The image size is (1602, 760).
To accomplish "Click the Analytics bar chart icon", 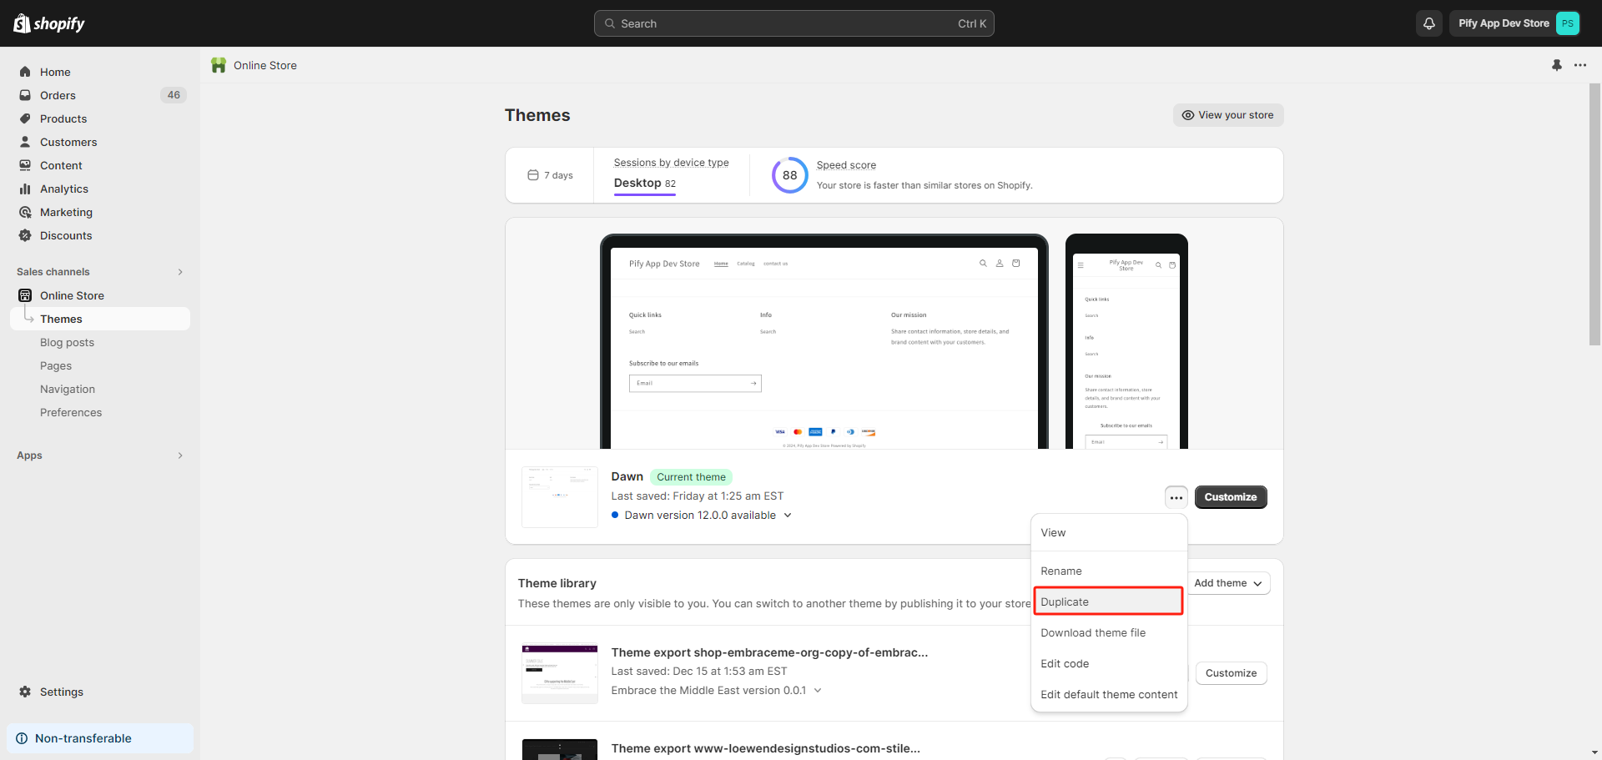I will tap(25, 189).
